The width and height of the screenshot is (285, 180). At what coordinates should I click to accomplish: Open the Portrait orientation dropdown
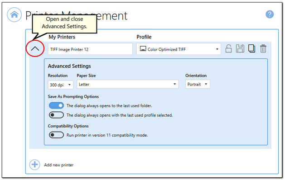pos(198,84)
